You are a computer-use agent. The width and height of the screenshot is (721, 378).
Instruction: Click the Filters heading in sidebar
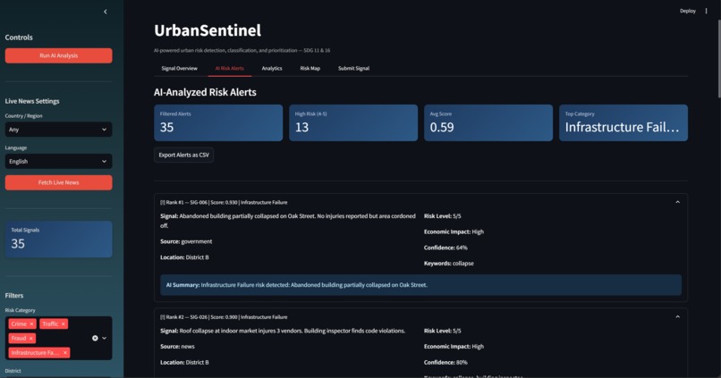(x=14, y=295)
